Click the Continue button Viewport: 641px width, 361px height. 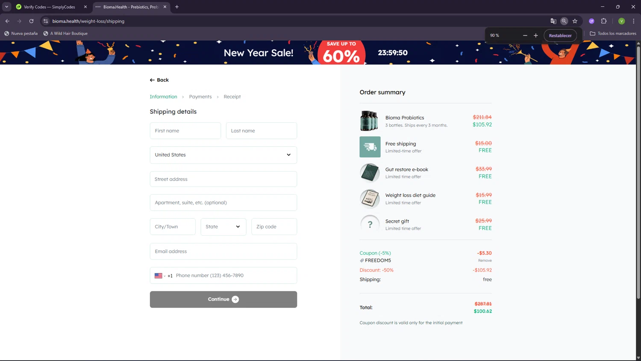(x=223, y=299)
